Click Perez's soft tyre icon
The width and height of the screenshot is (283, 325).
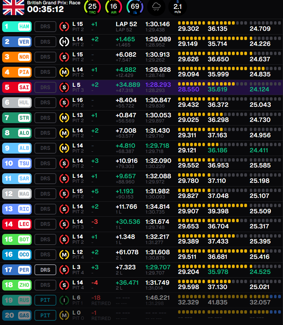[x=64, y=270]
